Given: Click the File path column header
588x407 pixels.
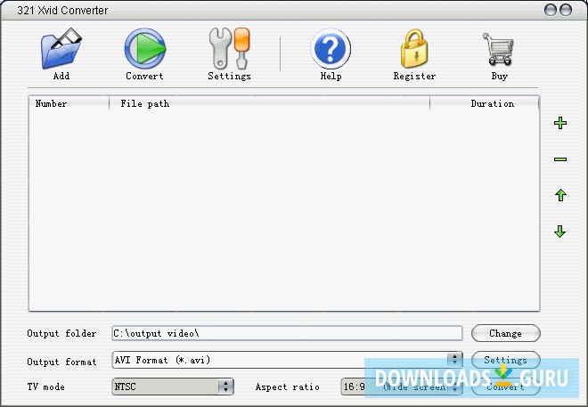Looking at the screenshot, I should pos(270,103).
